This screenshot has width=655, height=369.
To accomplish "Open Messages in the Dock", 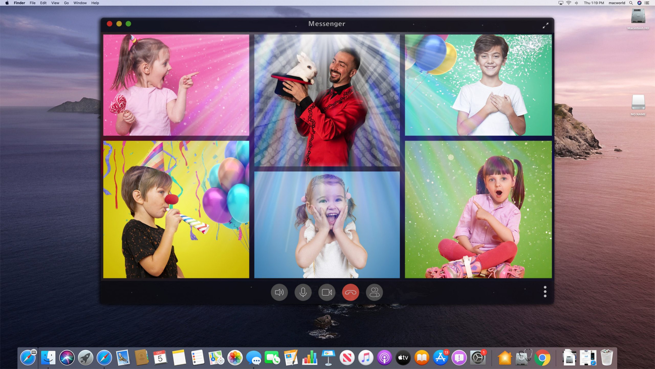I will 254,358.
